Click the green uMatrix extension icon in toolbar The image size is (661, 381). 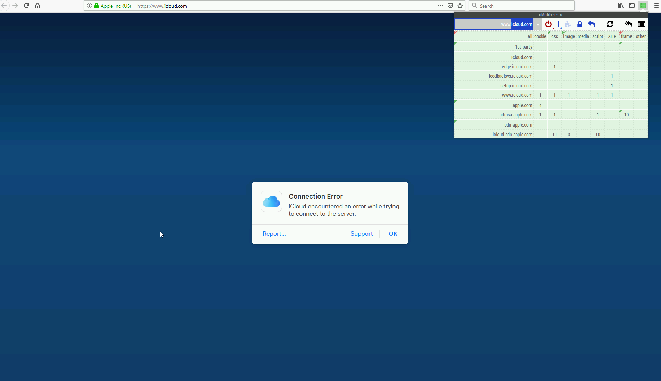(643, 6)
